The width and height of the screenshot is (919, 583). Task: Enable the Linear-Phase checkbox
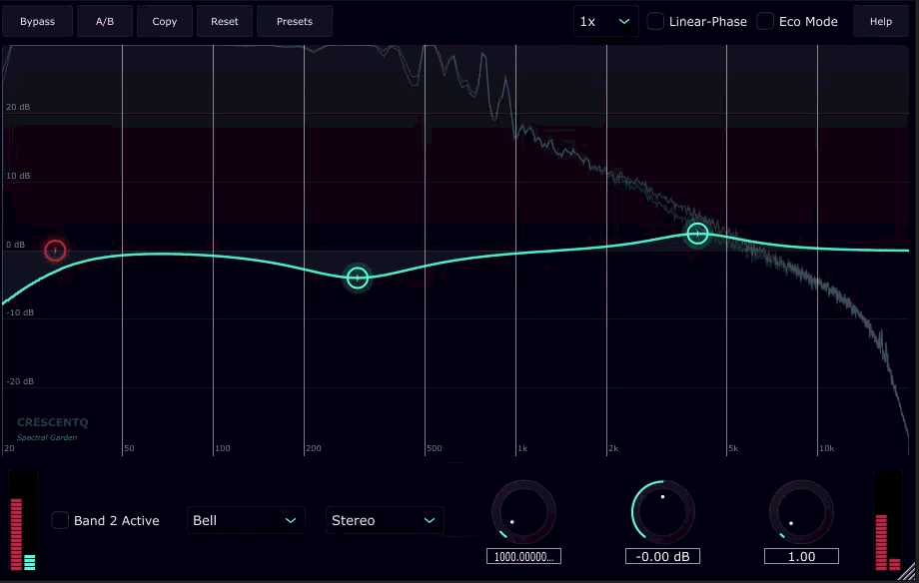655,21
